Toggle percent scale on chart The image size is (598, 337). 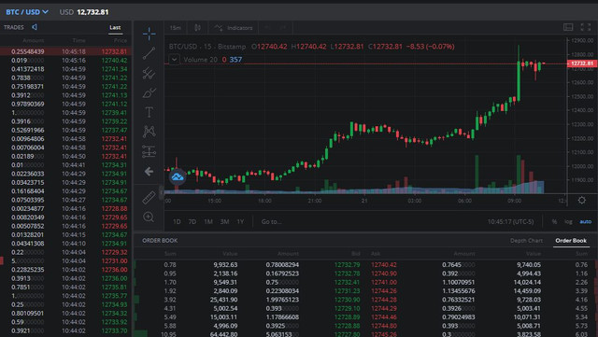[554, 221]
